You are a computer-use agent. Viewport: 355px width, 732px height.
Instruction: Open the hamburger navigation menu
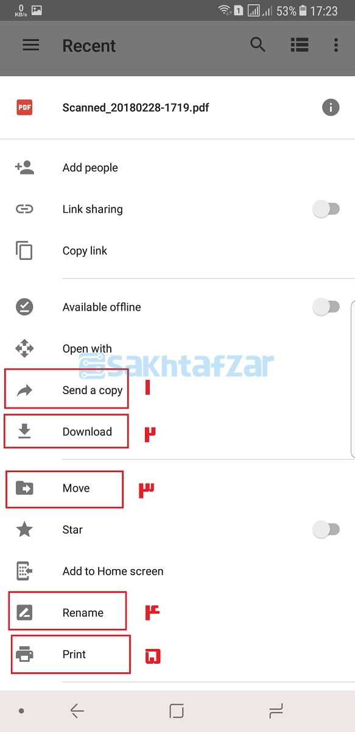(31, 45)
